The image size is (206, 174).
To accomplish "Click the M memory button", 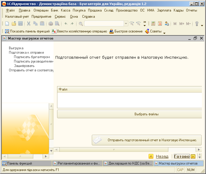I will pyautogui.click(x=175, y=24).
